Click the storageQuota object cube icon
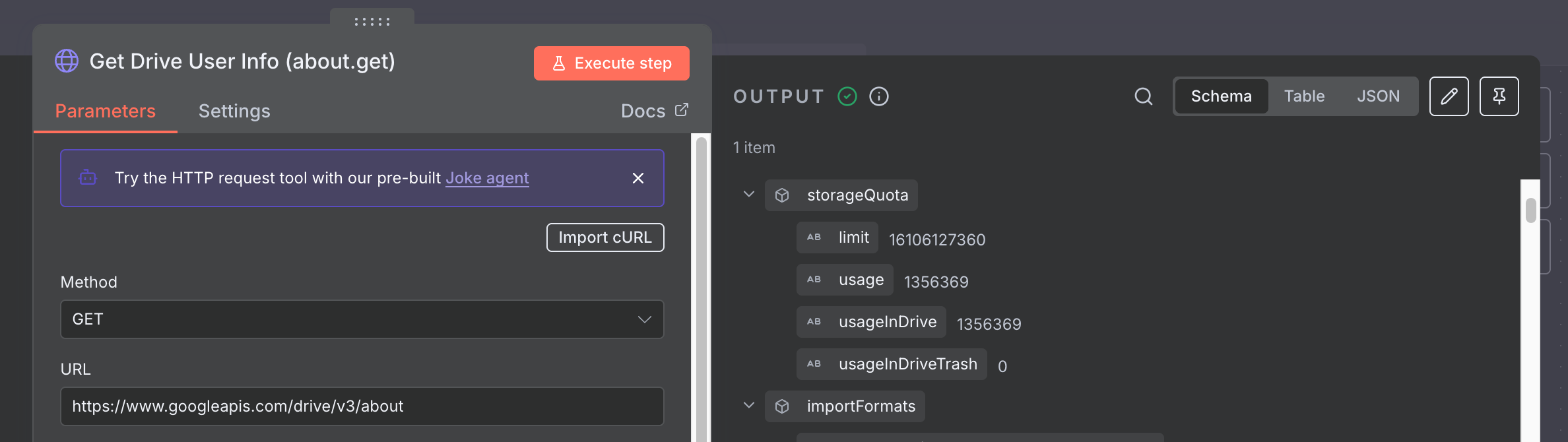The height and width of the screenshot is (442, 1568). click(x=782, y=195)
